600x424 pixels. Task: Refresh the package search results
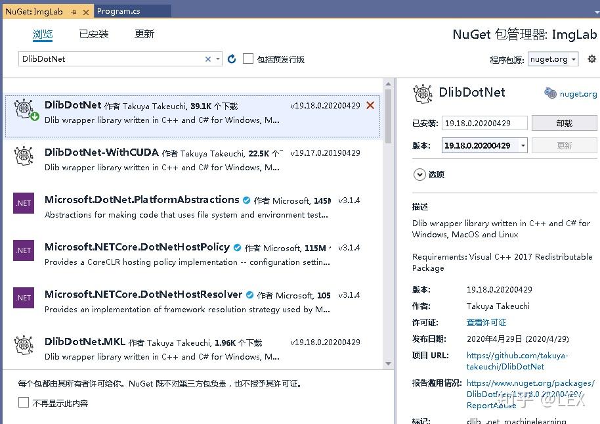pyautogui.click(x=231, y=59)
